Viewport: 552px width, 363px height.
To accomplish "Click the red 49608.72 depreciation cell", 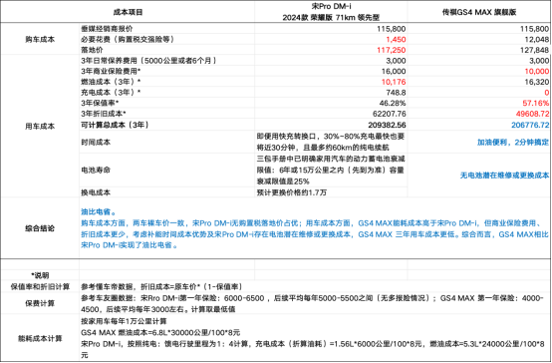I will pos(532,114).
